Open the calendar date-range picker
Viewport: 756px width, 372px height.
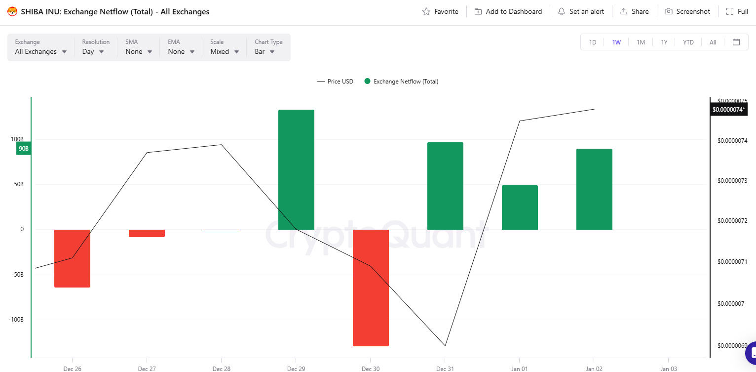[736, 42]
